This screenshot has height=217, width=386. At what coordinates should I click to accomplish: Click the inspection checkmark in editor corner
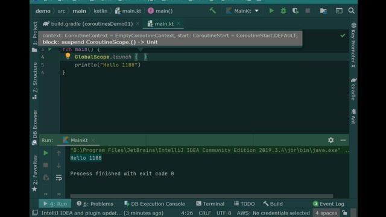click(343, 36)
